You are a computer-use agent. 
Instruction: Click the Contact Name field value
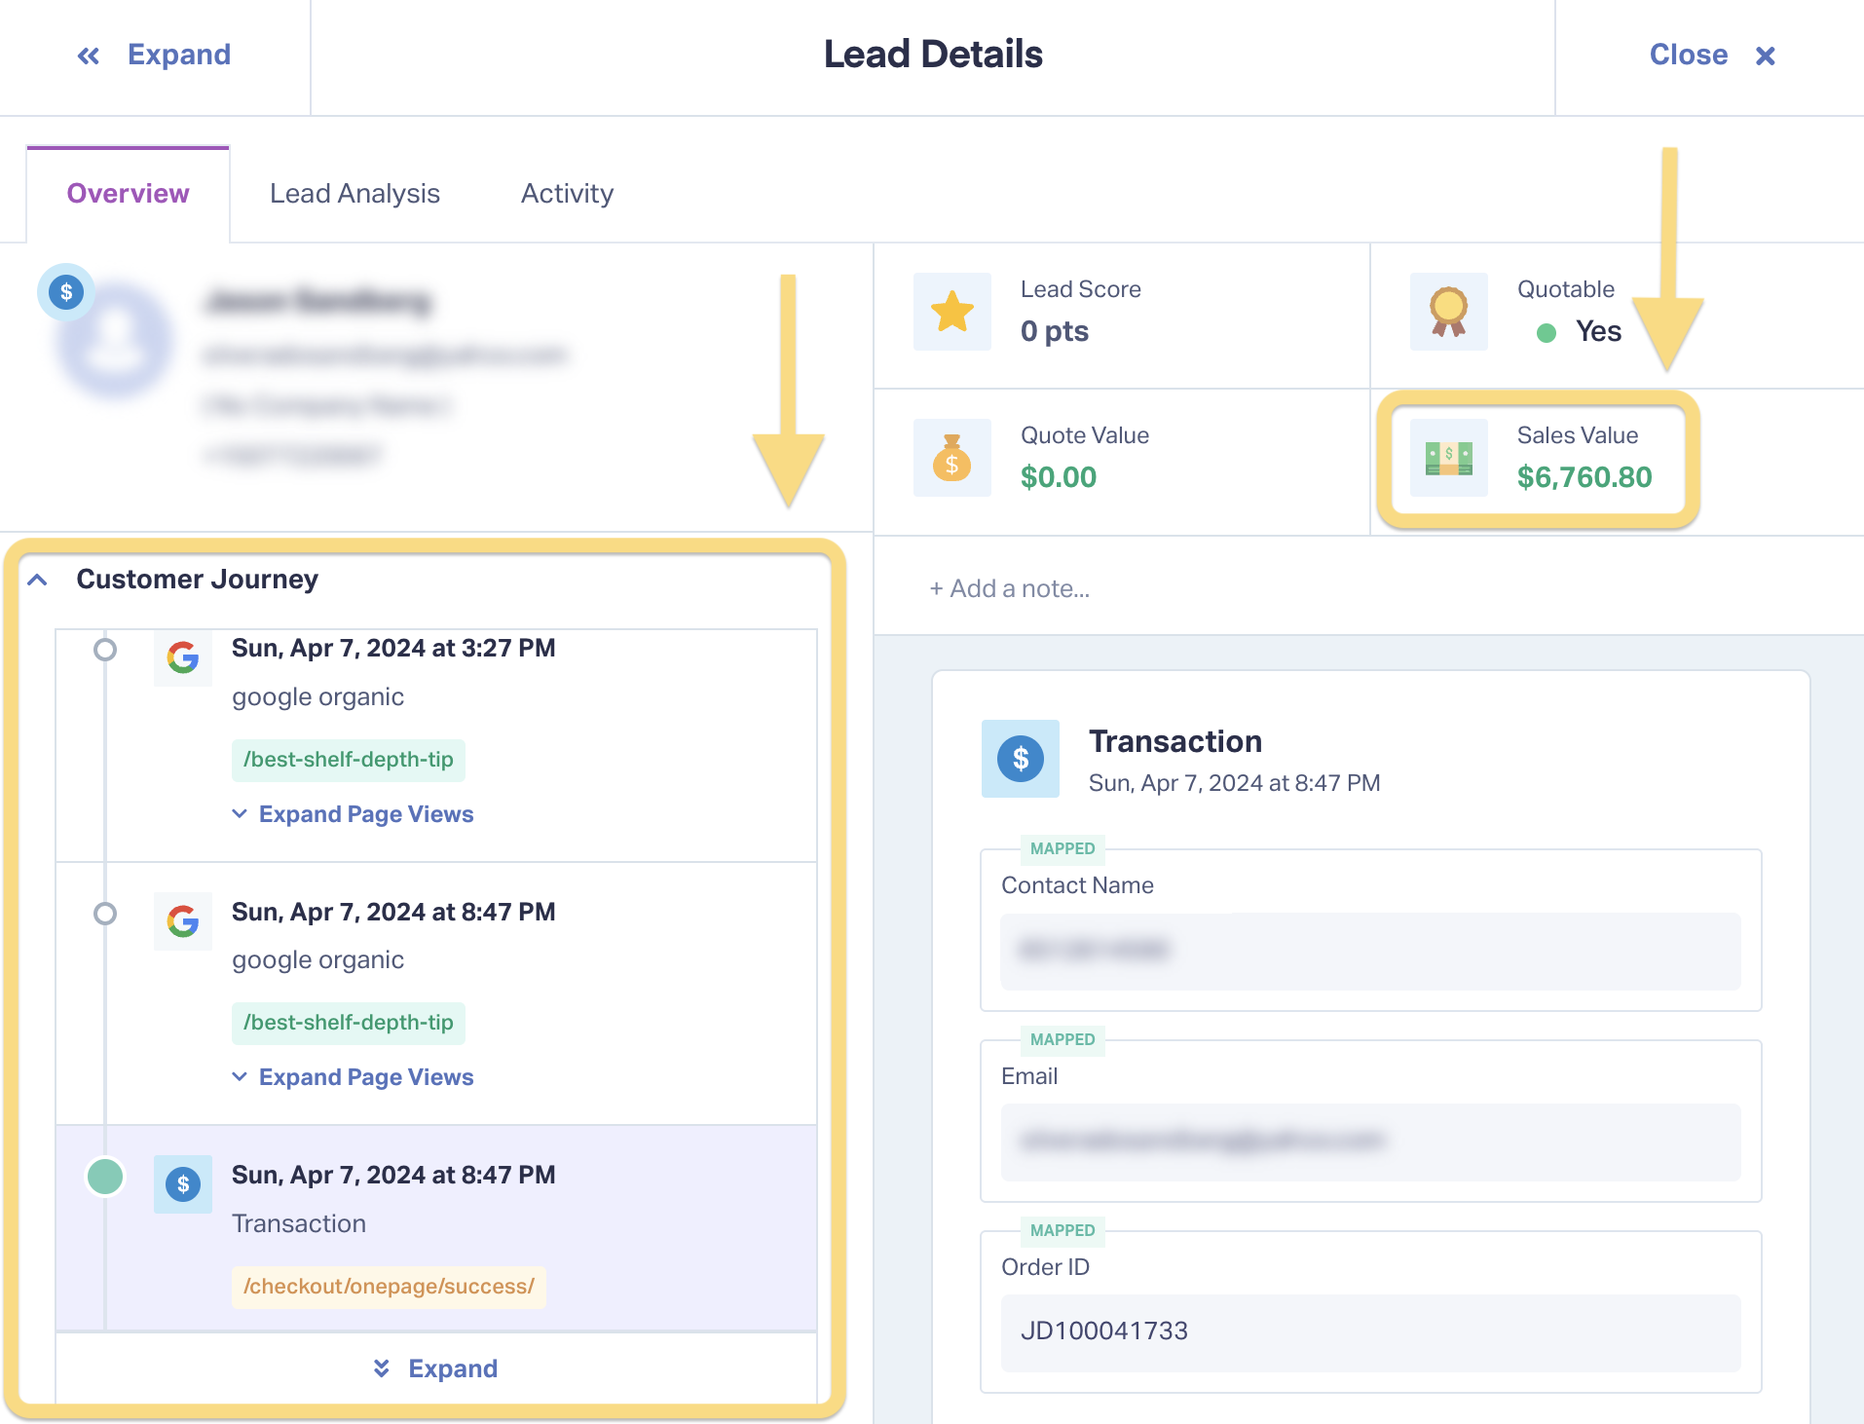coord(1371,952)
